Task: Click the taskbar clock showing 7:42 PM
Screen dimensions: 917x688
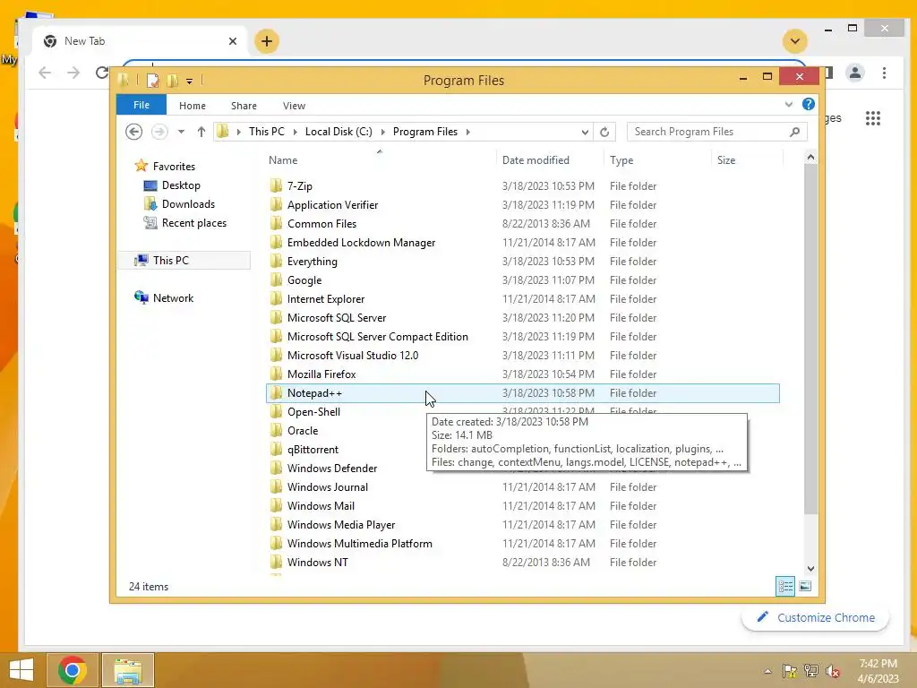Action: coord(878,671)
